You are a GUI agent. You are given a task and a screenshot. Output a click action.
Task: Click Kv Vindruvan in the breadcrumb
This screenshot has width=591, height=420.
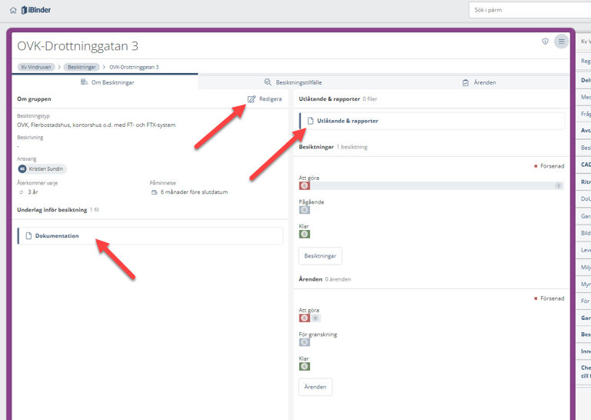click(x=35, y=67)
